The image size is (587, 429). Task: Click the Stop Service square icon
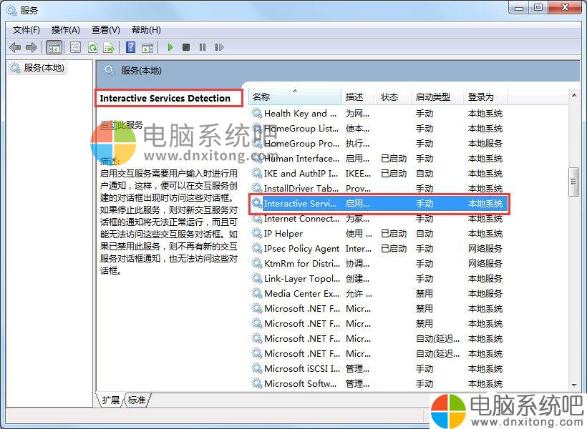point(185,47)
